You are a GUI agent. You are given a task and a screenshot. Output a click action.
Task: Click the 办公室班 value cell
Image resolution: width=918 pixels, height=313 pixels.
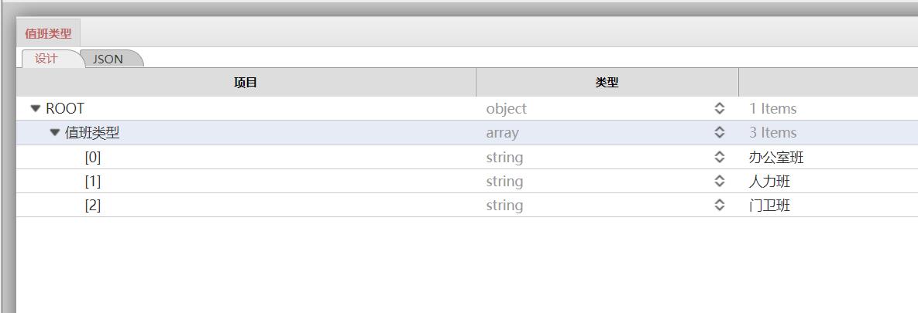coord(776,158)
